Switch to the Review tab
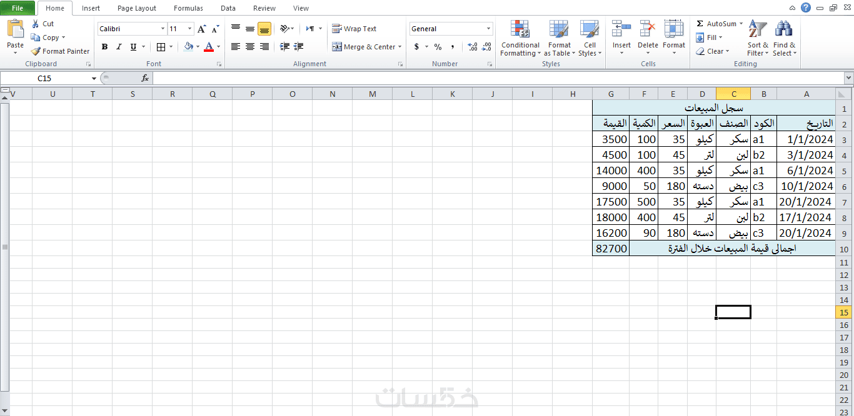This screenshot has width=854, height=416. (264, 8)
